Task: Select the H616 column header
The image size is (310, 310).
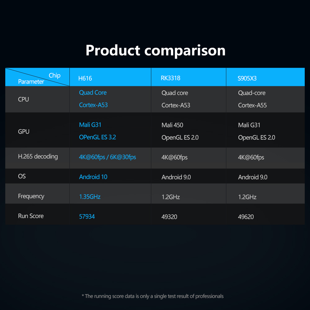Action: [x=85, y=78]
